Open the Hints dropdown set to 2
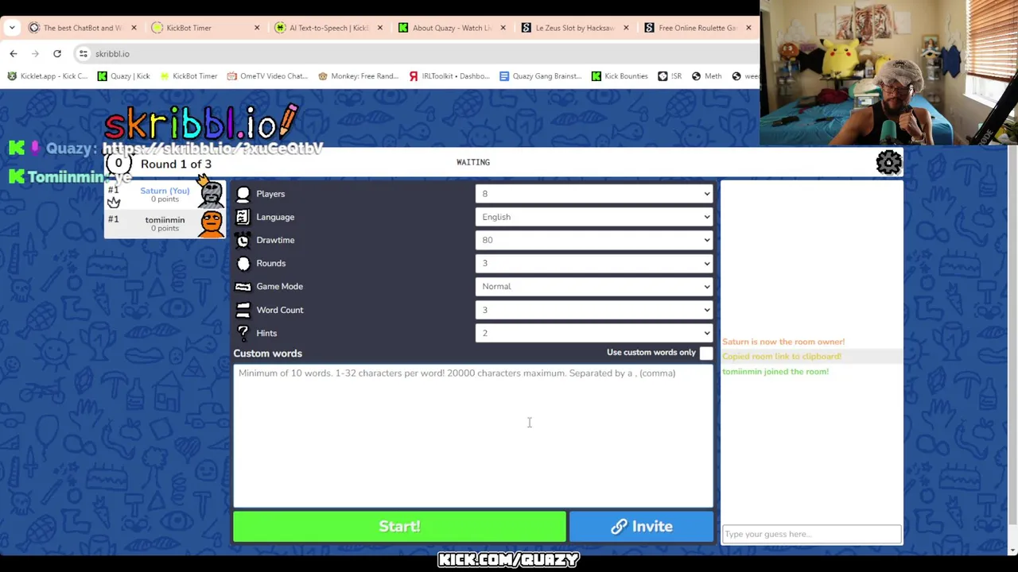Screen dimensions: 1018x572 (593, 333)
